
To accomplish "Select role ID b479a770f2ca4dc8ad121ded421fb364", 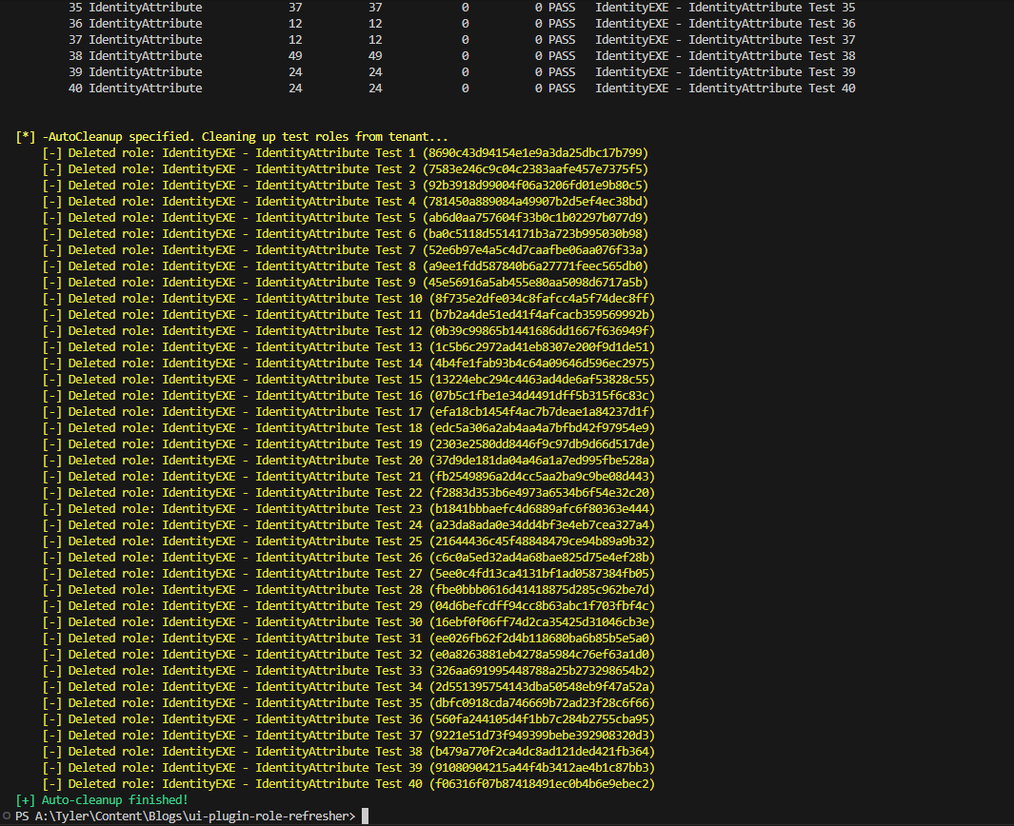I will [x=542, y=751].
